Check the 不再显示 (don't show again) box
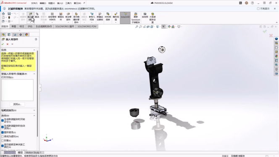The width and height of the screenshot is (279, 157). point(258,8)
